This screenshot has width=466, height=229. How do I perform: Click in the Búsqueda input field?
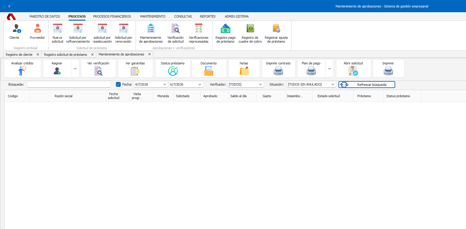(69, 84)
